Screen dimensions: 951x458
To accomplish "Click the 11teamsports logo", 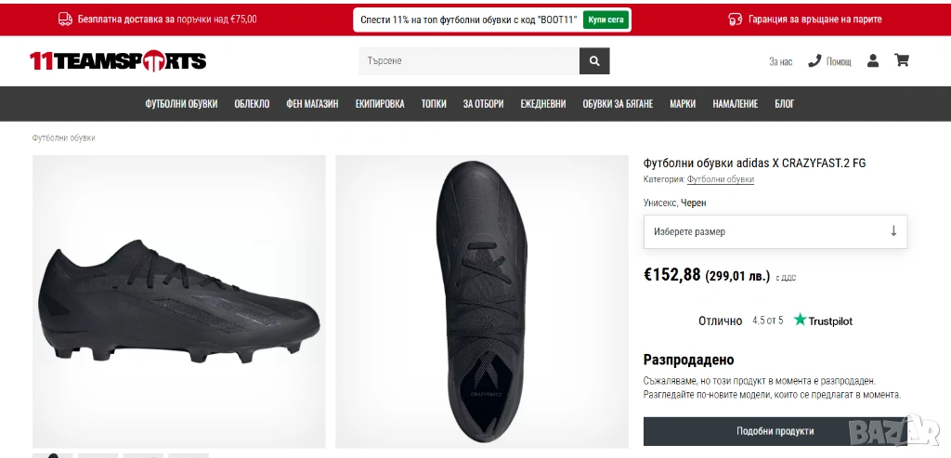I will click(118, 61).
